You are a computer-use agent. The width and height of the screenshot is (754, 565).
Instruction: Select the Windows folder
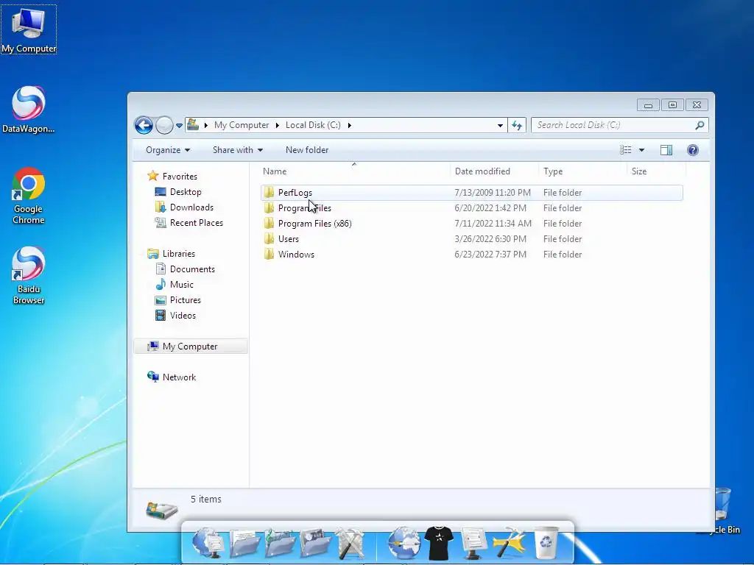pyautogui.click(x=296, y=254)
